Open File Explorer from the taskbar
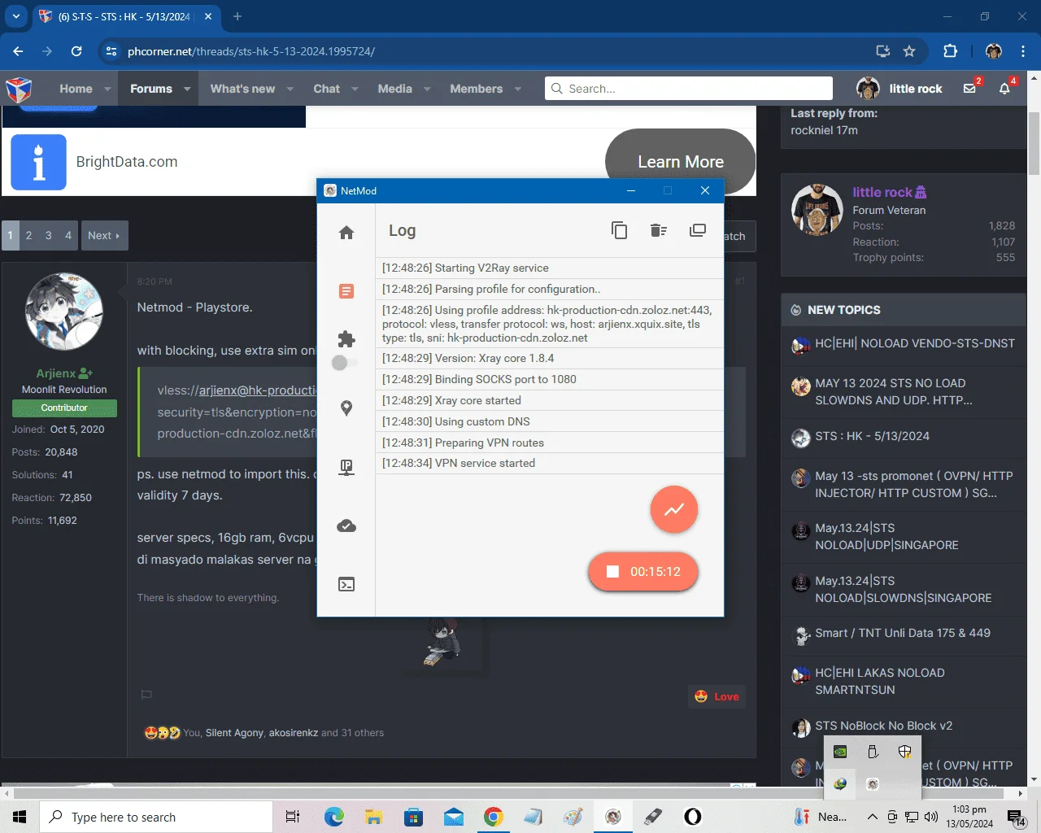Screen dimensions: 1041x833 tap(374, 817)
